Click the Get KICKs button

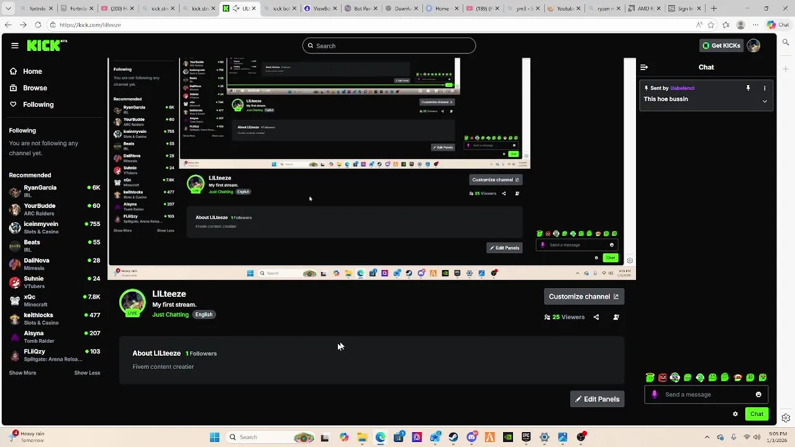(721, 45)
